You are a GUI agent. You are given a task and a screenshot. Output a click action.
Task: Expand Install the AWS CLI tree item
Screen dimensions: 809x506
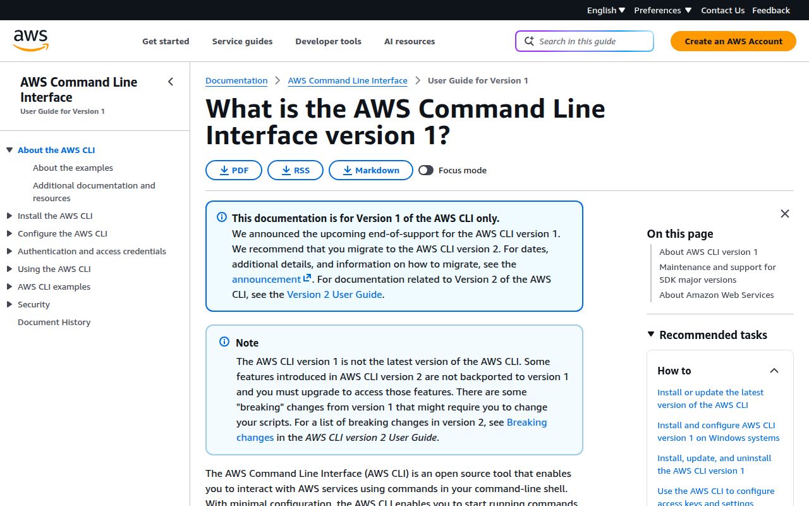[9, 216]
